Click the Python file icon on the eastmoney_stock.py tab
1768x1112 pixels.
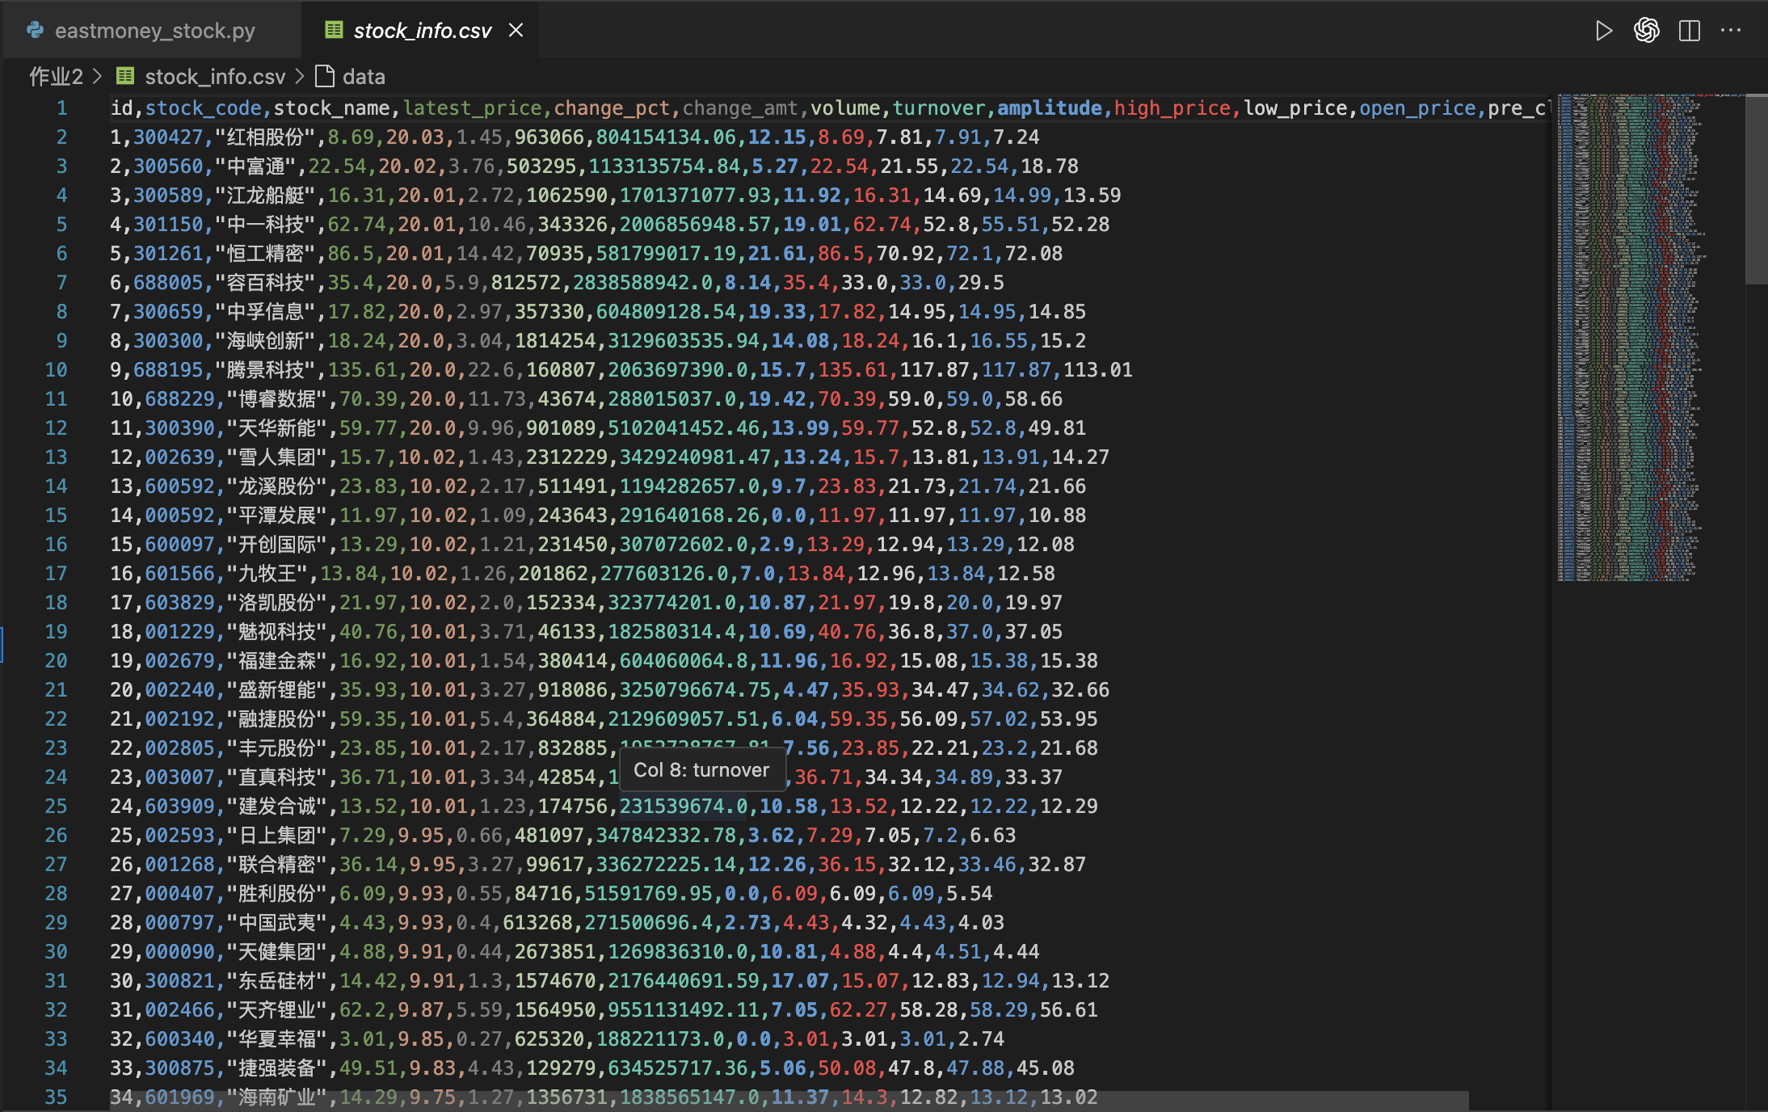(x=36, y=31)
